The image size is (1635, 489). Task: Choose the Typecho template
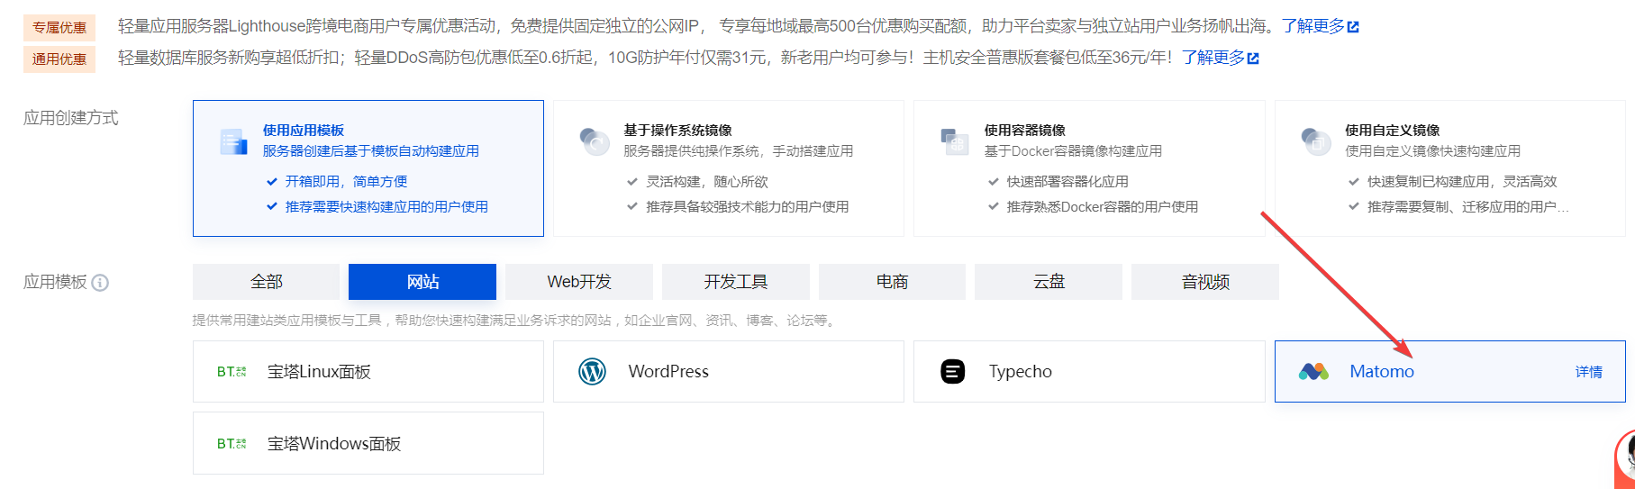click(1089, 371)
